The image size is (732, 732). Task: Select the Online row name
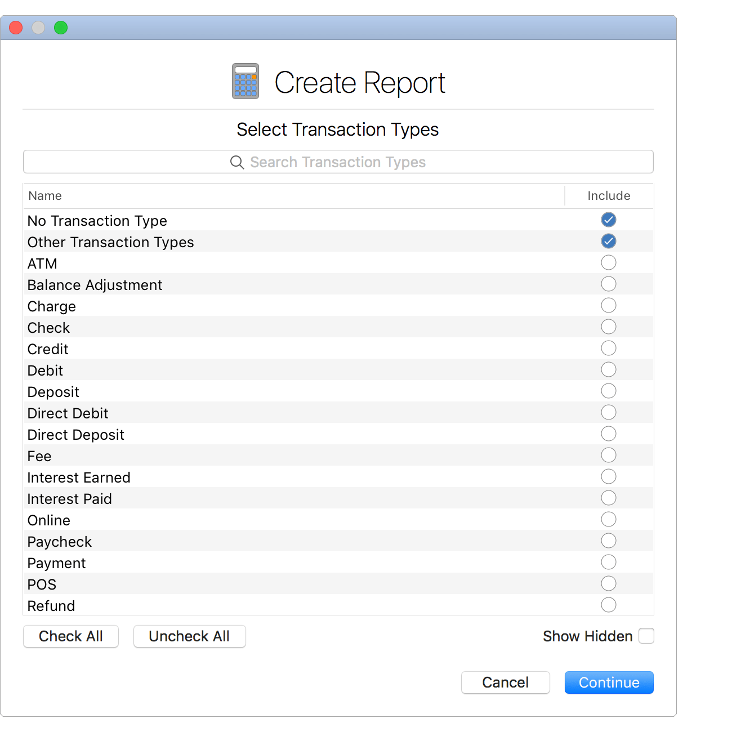click(x=49, y=520)
